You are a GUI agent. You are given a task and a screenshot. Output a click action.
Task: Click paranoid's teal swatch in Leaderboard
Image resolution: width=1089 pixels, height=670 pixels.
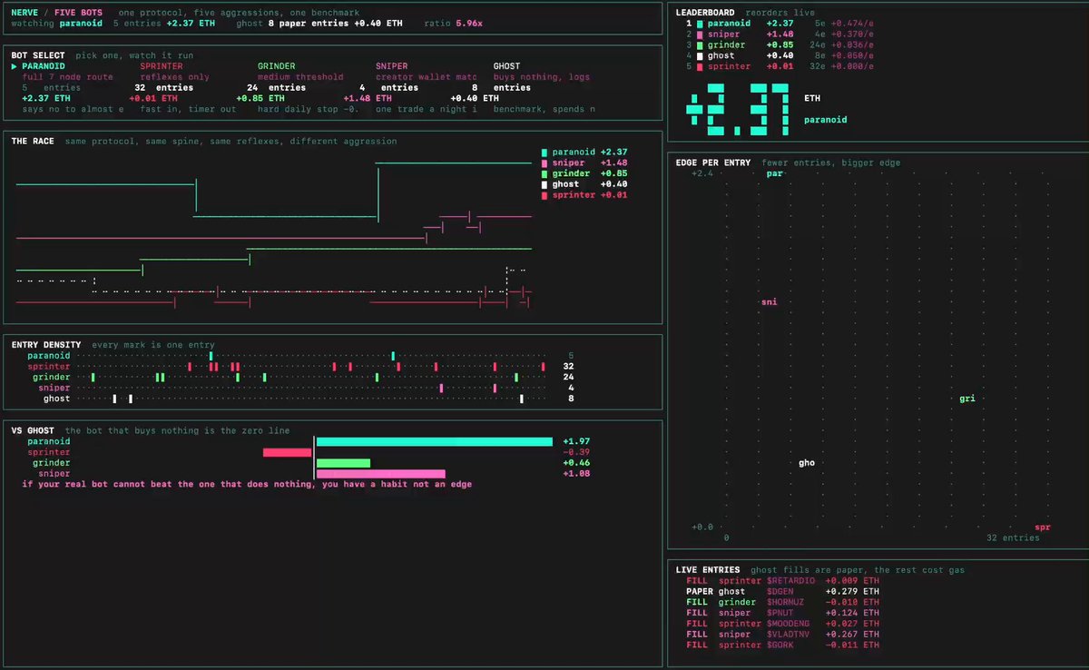(699, 24)
